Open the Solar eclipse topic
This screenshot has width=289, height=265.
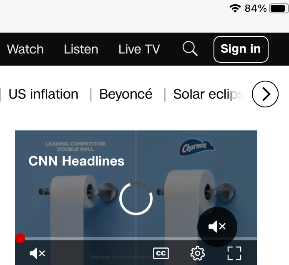point(208,94)
